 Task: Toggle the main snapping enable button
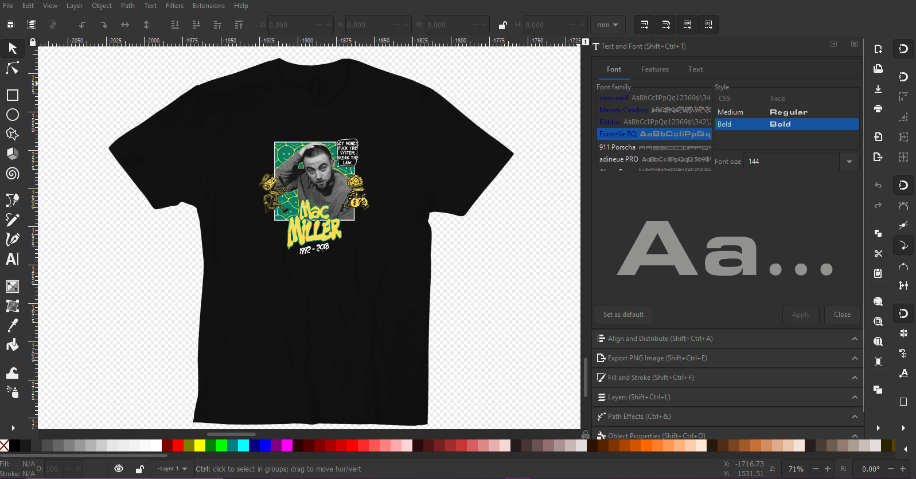click(903, 49)
